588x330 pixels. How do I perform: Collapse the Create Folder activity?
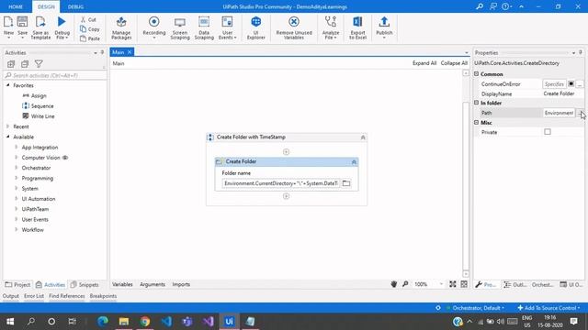(x=354, y=161)
